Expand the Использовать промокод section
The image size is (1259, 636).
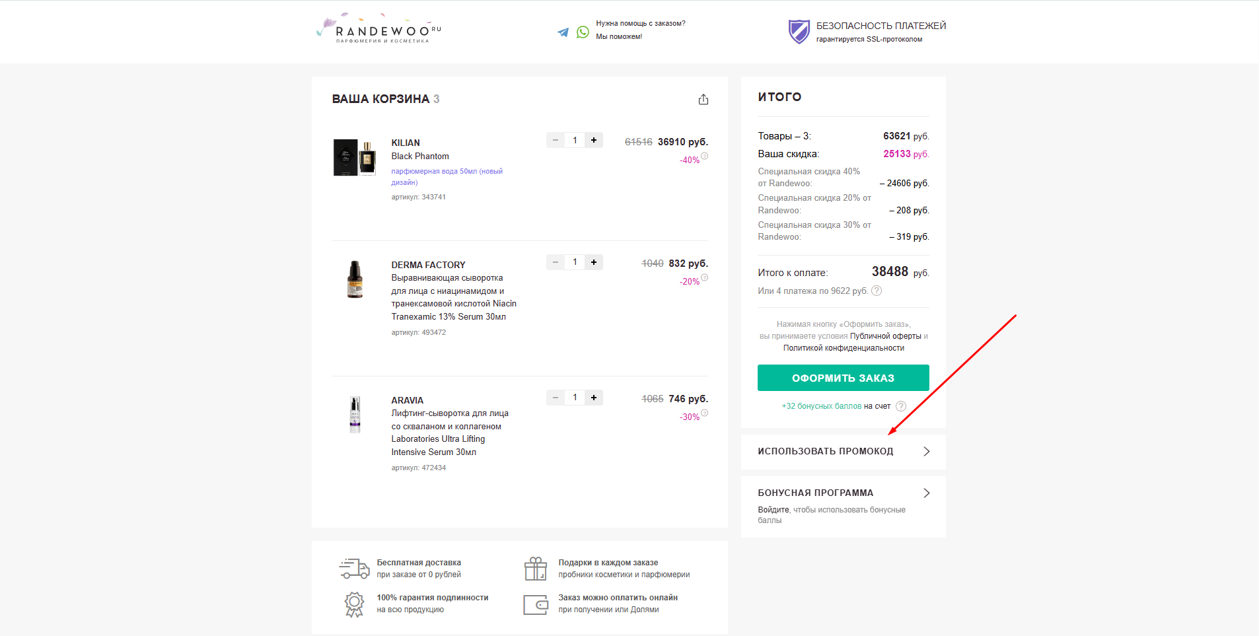pyautogui.click(x=843, y=452)
